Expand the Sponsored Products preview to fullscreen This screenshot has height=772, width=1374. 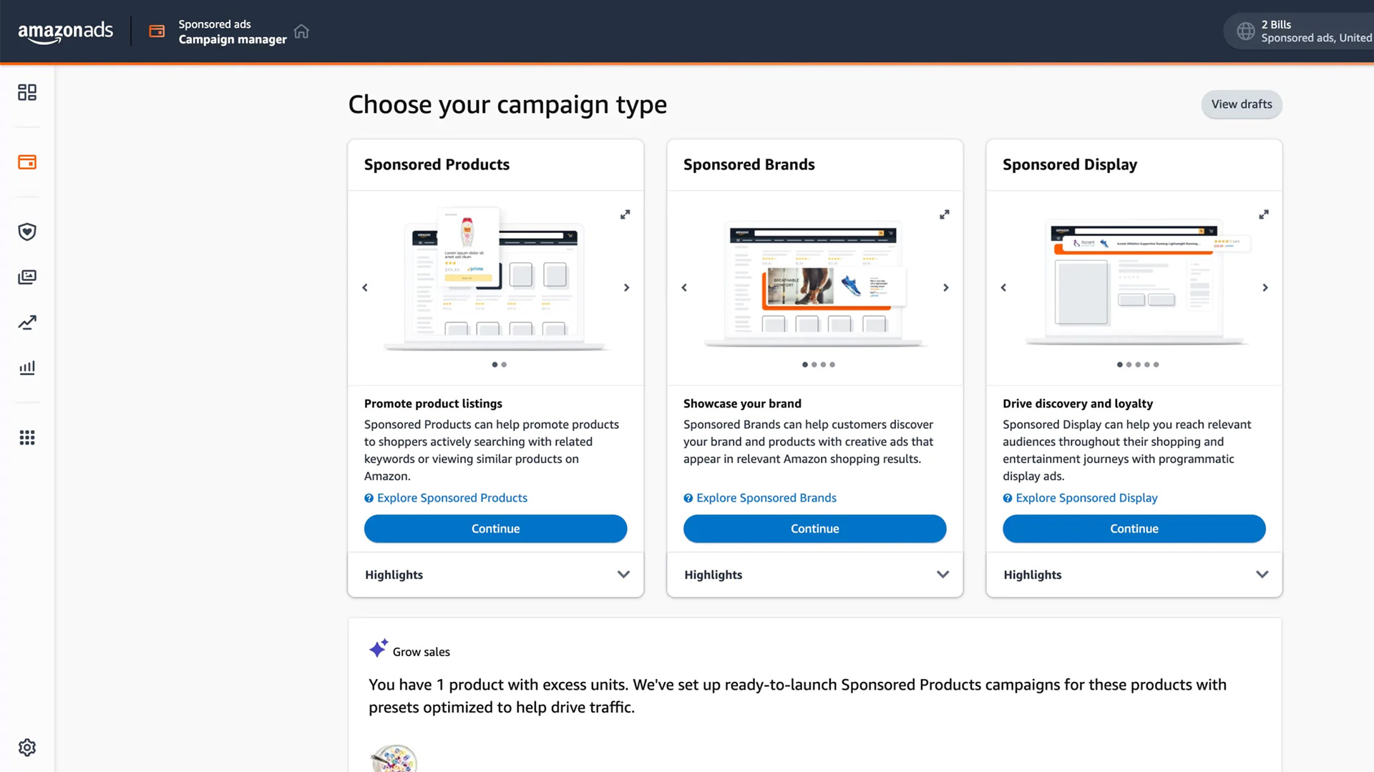tap(625, 214)
